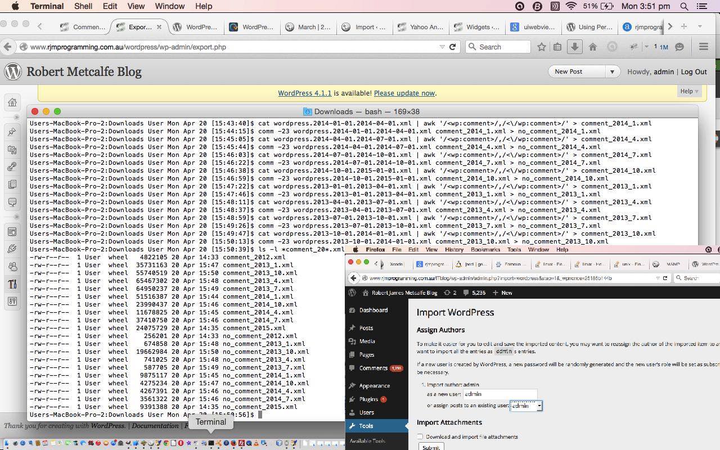Go back in front Firefox window

(x=7, y=47)
